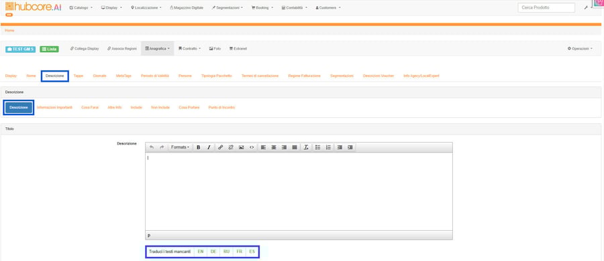Undo the last edit in the editor
The height and width of the screenshot is (261, 604).
pyautogui.click(x=152, y=147)
